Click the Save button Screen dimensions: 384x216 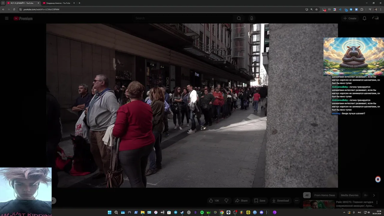(260, 200)
